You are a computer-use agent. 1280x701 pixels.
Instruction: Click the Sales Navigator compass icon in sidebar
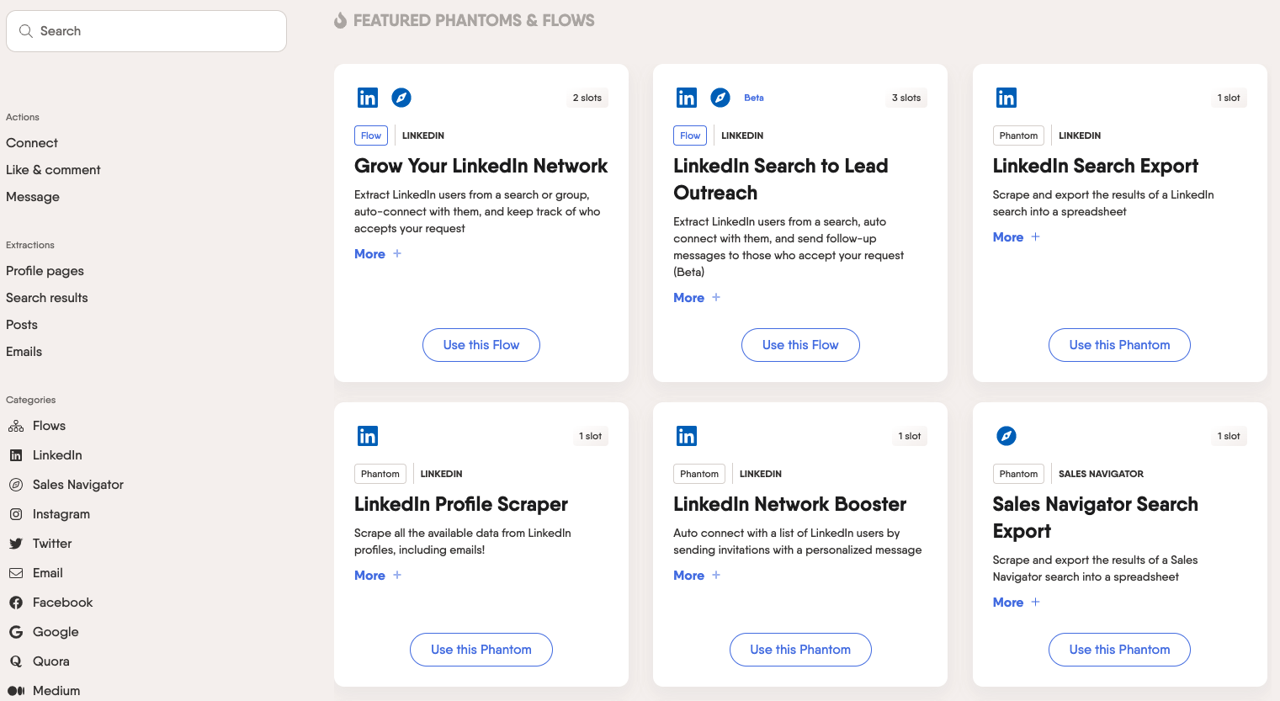point(16,485)
